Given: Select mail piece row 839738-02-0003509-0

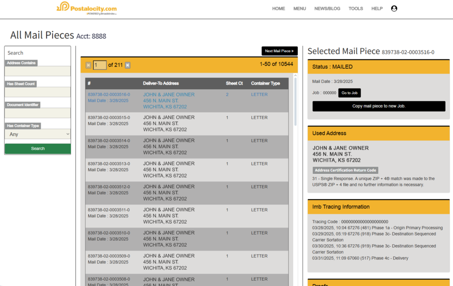Looking at the screenshot, I should point(187,262).
